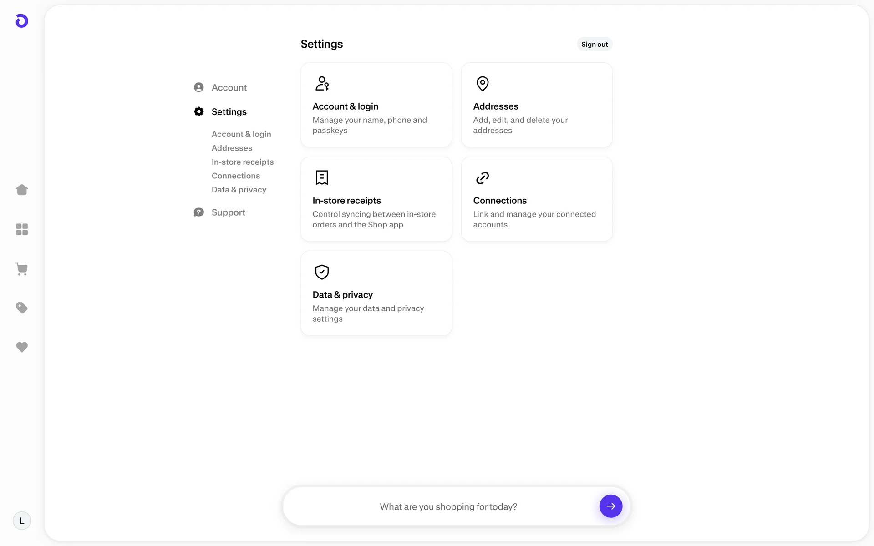Screen dimensions: 874x546
Task: Open the deals tag icon
Action: (22, 308)
